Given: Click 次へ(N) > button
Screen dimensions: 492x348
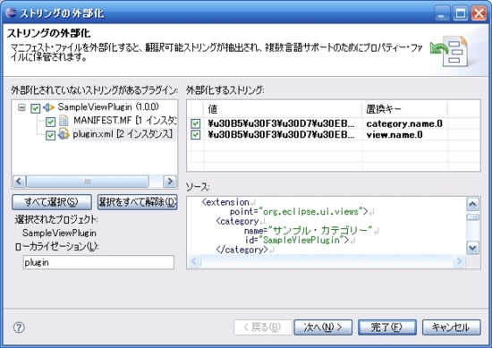Looking at the screenshot, I should click(x=323, y=327).
